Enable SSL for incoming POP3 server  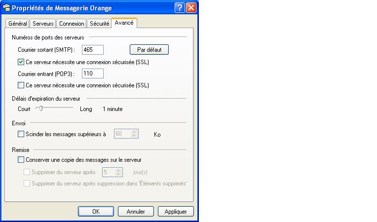click(x=21, y=85)
